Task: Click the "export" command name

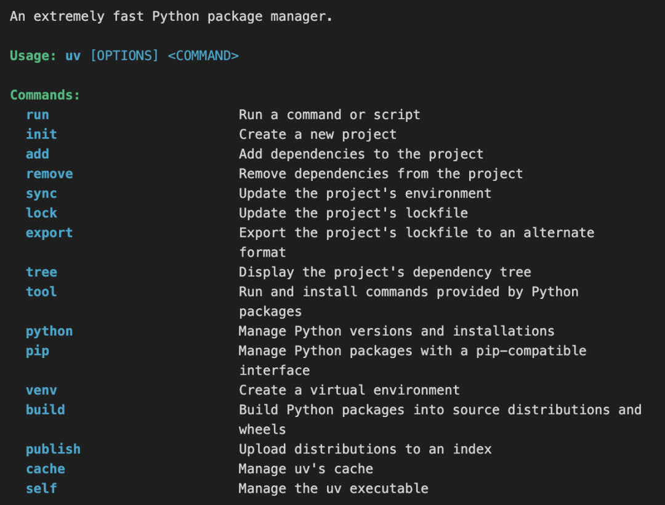Action: point(49,233)
